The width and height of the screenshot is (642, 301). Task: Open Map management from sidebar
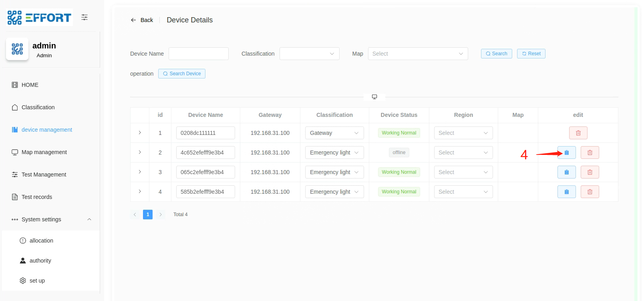[x=44, y=152]
